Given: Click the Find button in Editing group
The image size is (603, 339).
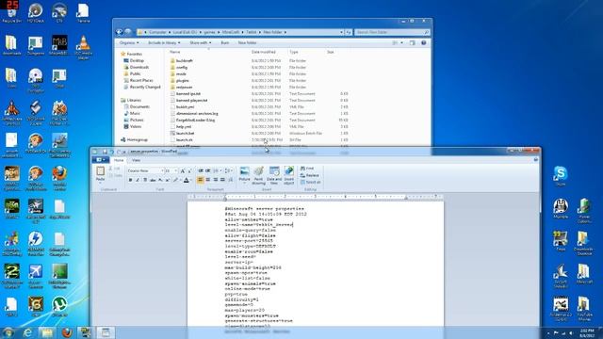Looking at the screenshot, I should [307, 169].
